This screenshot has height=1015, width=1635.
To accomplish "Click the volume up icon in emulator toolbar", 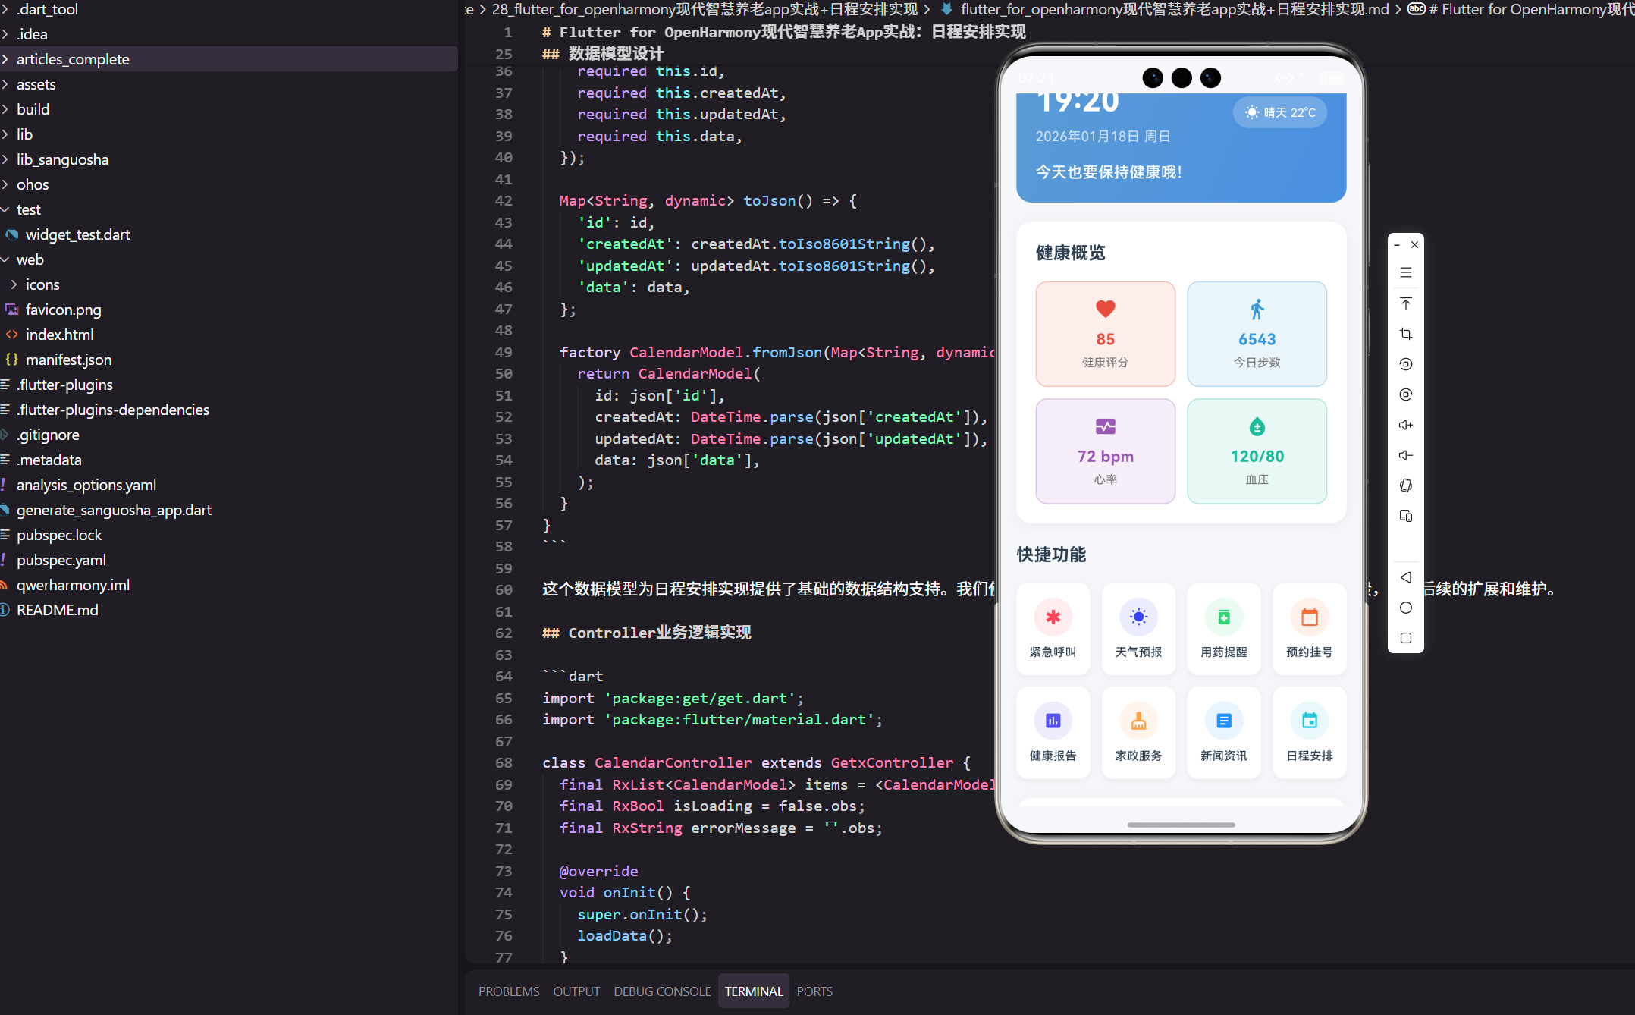I will (1405, 425).
